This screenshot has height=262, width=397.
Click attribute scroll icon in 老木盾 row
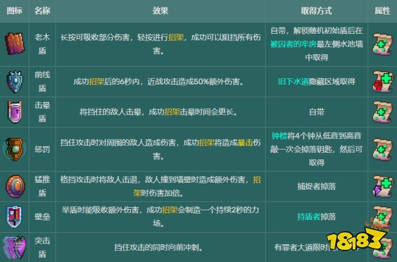[382, 44]
